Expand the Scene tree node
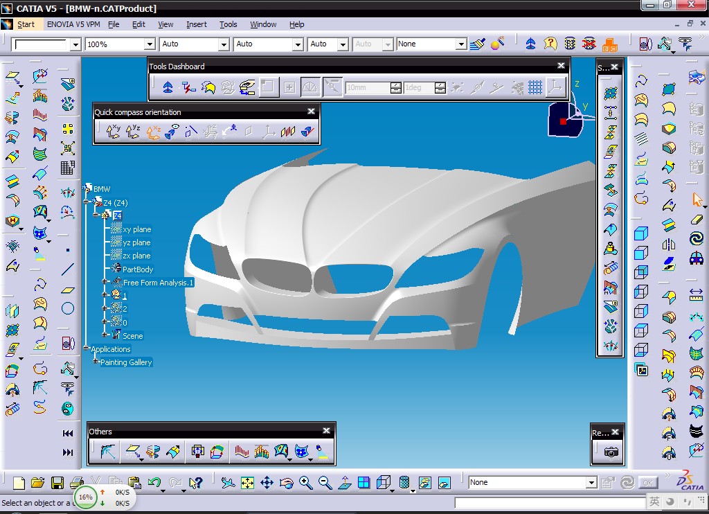The height and width of the screenshot is (514, 709). tap(105, 335)
